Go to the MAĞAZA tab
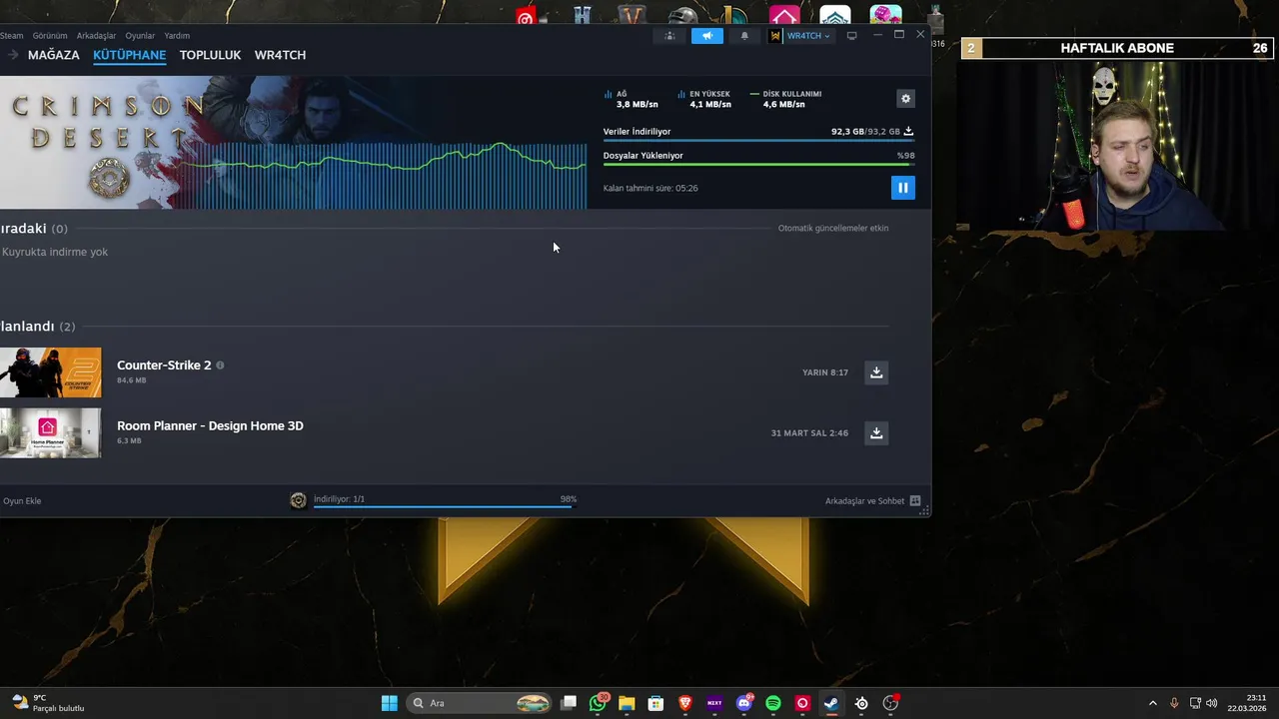This screenshot has width=1279, height=719. tap(54, 55)
